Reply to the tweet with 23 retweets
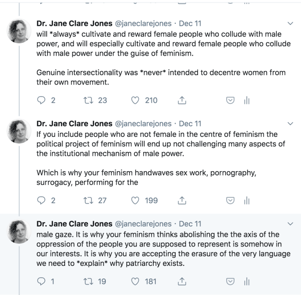The height and width of the screenshot is (295, 301). 40,100
